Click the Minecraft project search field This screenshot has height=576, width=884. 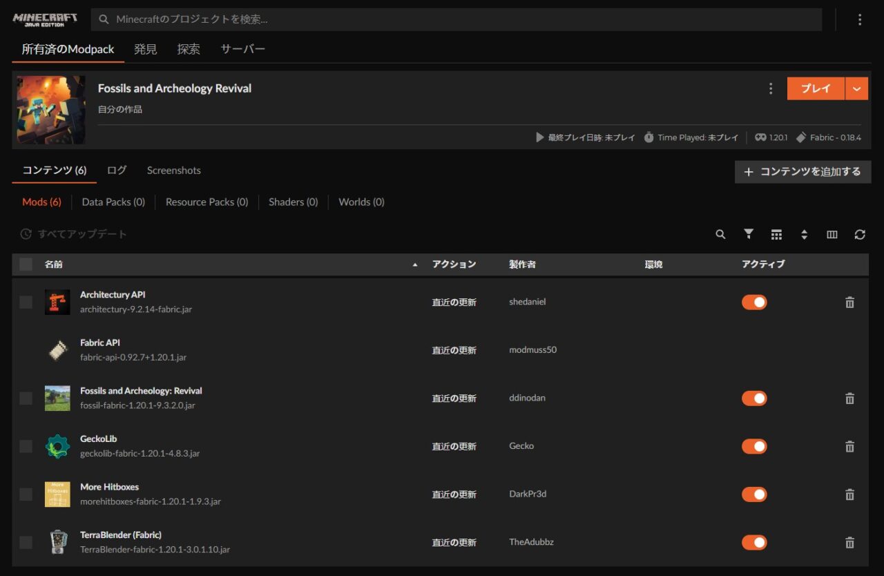[x=456, y=19]
